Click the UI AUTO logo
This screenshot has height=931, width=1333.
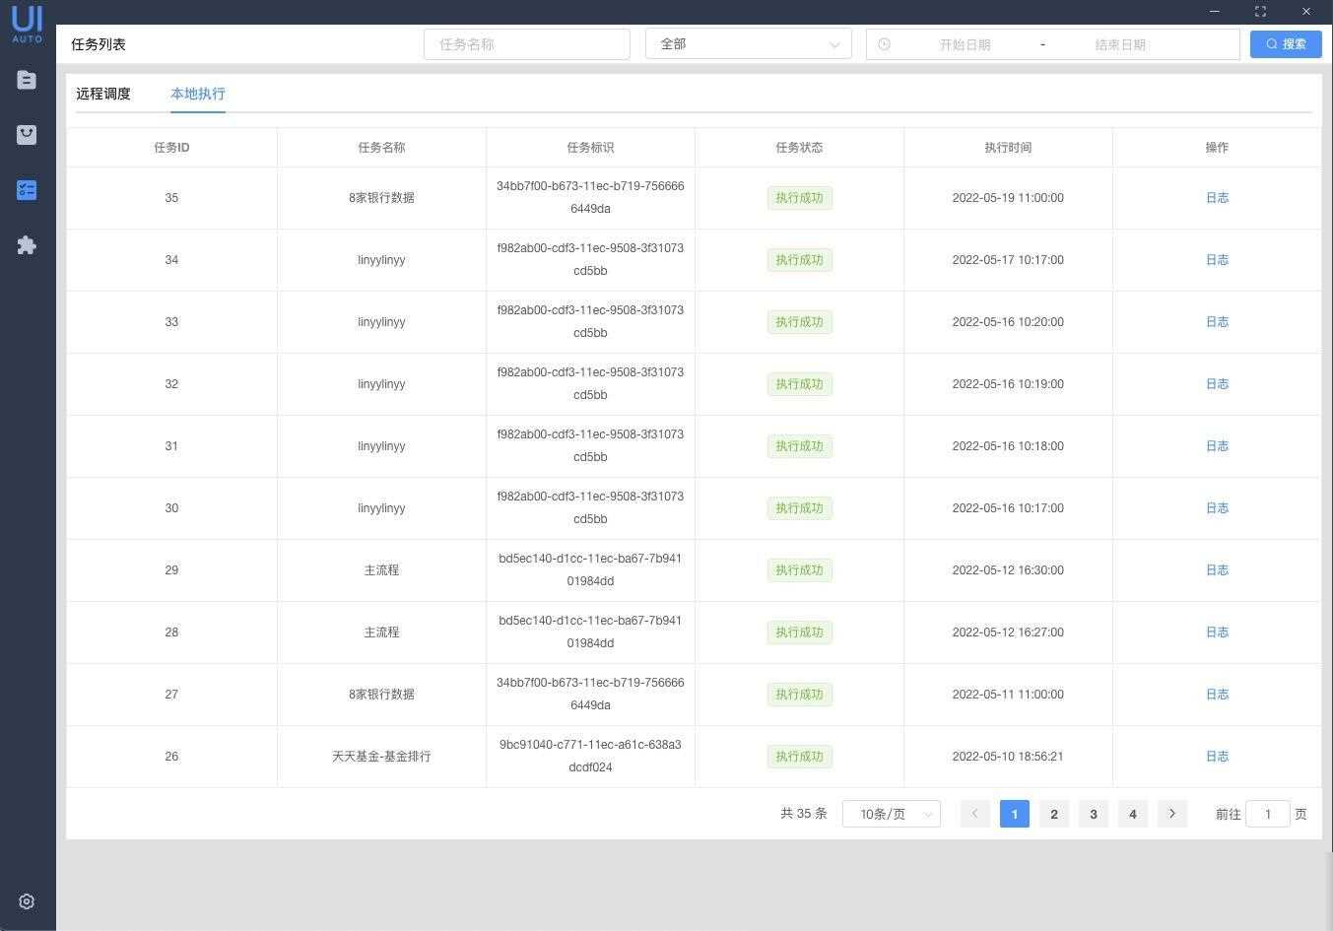click(x=28, y=24)
